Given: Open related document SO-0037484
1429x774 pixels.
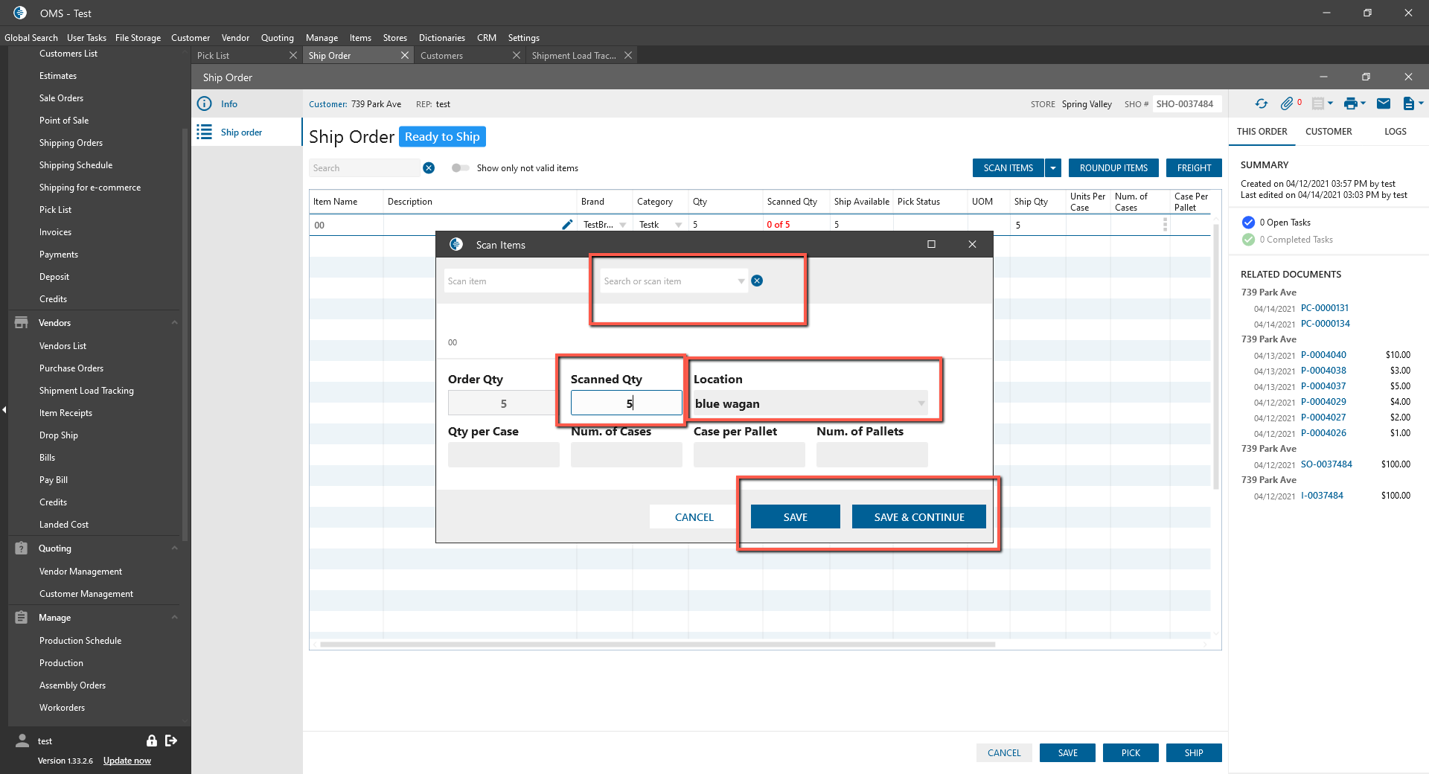Looking at the screenshot, I should pyautogui.click(x=1326, y=464).
